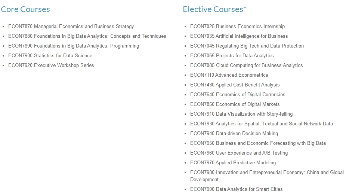
Task: Click the Core Courses heading
Action: [x=25, y=9]
